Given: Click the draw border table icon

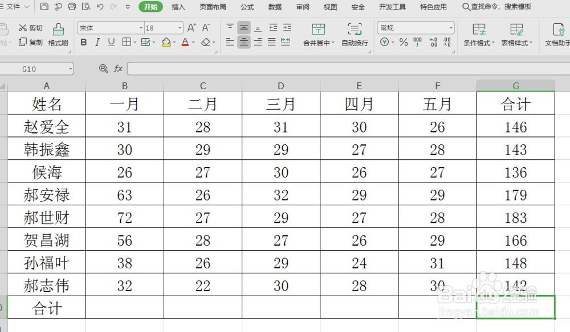Looking at the screenshot, I should [145, 43].
